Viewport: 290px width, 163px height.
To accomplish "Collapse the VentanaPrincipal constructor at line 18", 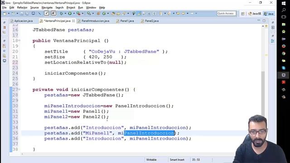I will point(19,40).
